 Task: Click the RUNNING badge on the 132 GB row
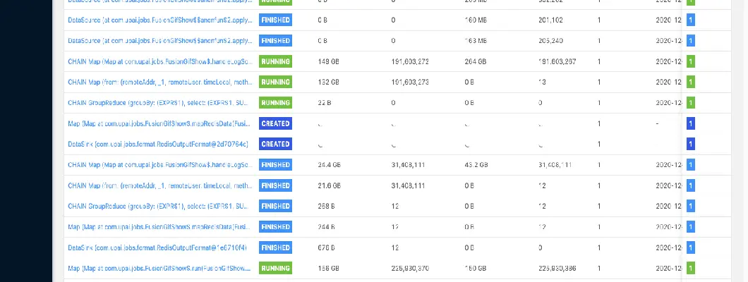275,82
